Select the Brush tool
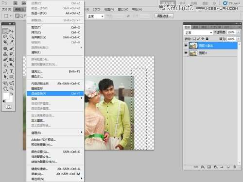The width and height of the screenshot is (243, 182). pos(12,49)
